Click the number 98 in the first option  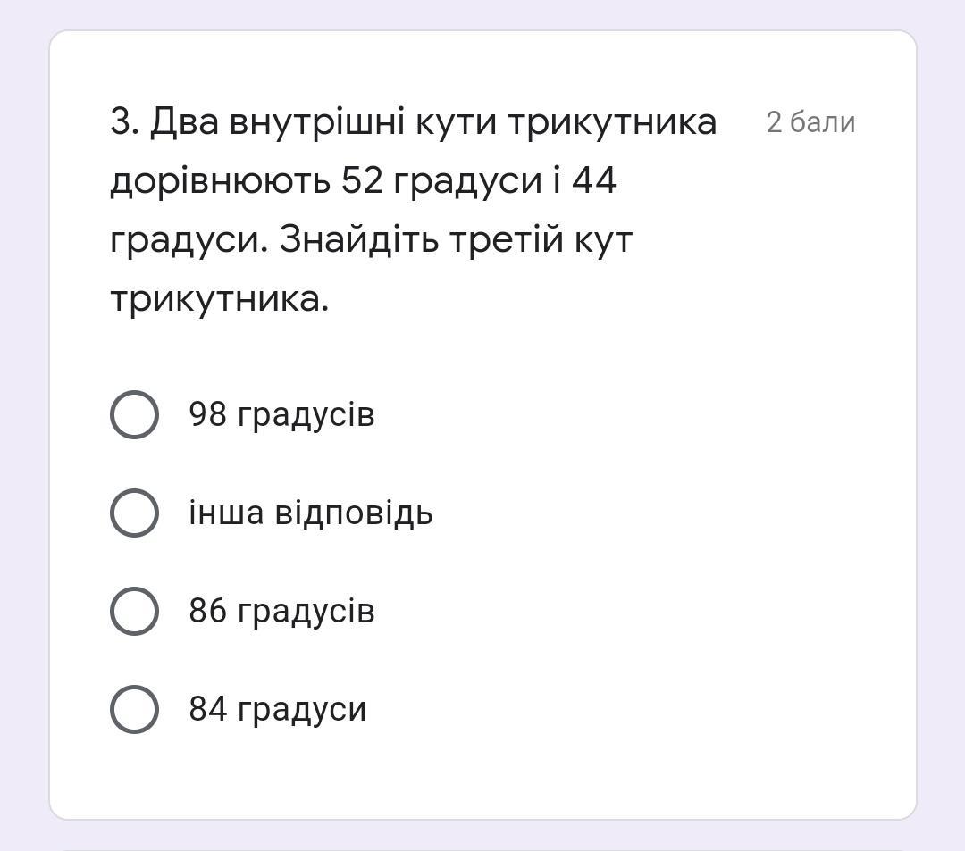(x=207, y=413)
